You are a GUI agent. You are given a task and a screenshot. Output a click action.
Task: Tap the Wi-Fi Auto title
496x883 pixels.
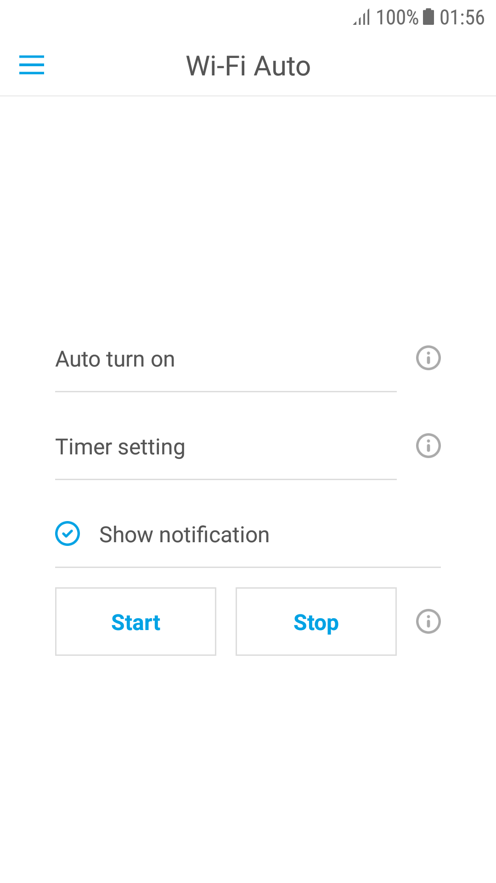(x=248, y=66)
